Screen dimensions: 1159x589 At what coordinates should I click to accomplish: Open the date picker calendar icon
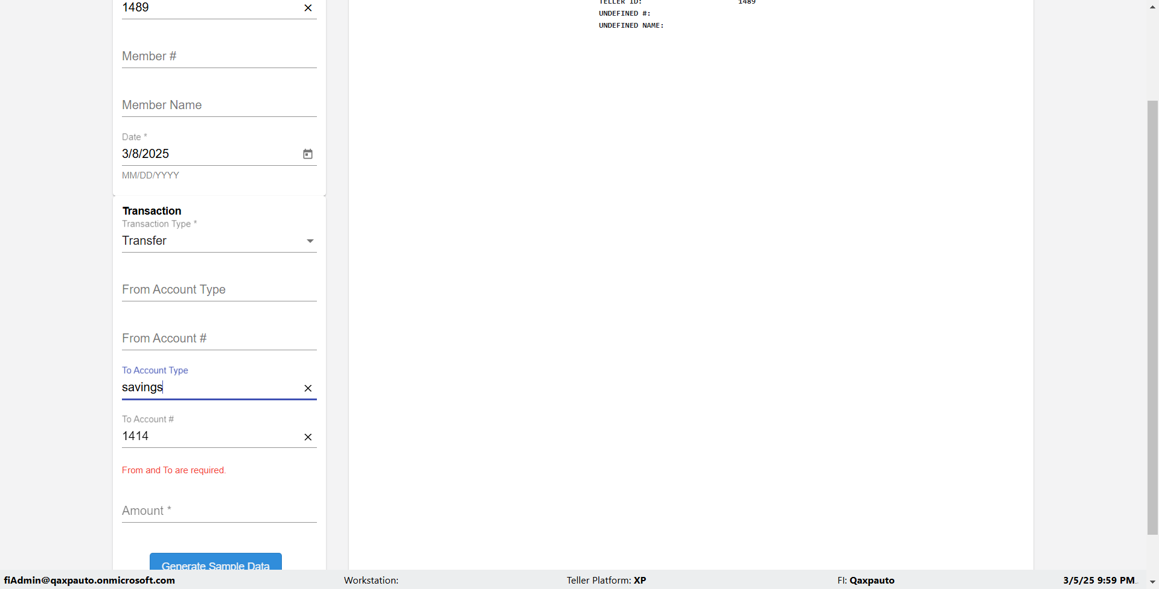[308, 154]
